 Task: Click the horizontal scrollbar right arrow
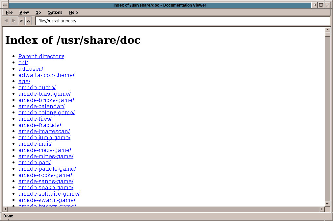coord(322,209)
